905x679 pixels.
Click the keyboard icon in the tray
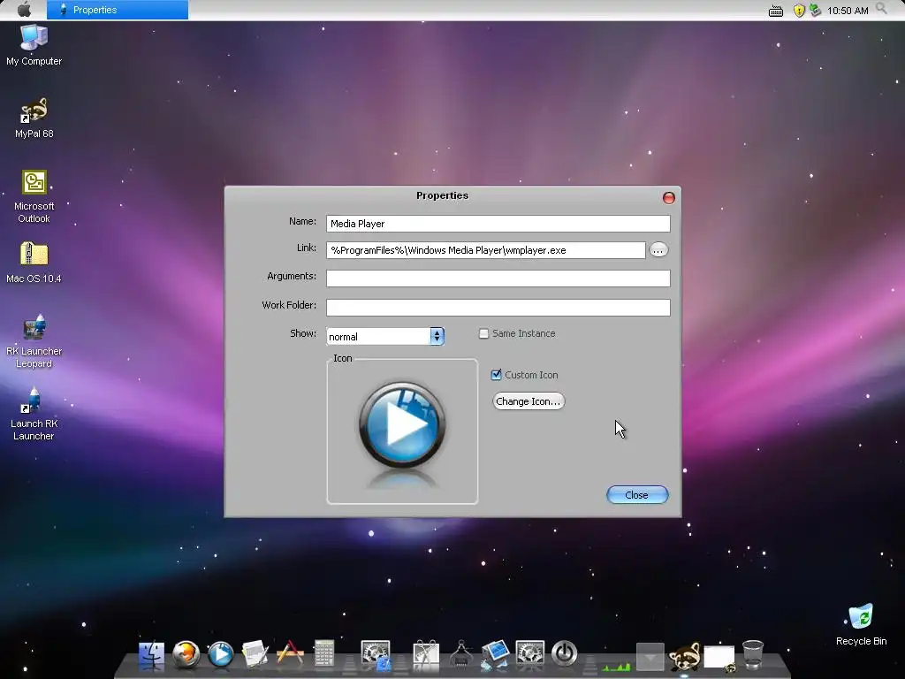click(776, 11)
